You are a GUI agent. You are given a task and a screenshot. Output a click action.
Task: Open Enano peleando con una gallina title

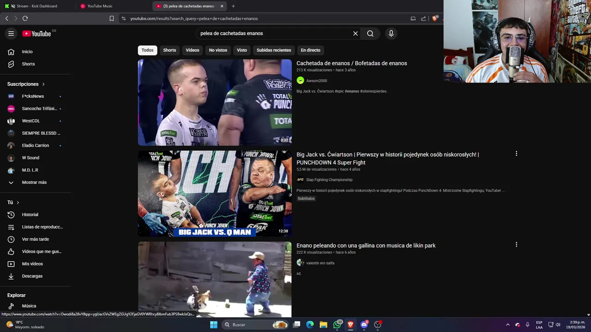pos(366,245)
